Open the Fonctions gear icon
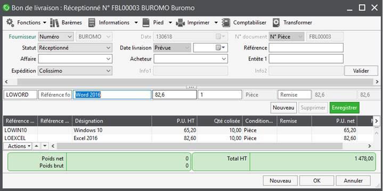 (10, 22)
